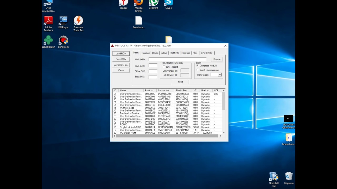Image resolution: width=337 pixels, height=189 pixels.
Task: Click the horizontal scrollbar of module list
Action: point(167,136)
